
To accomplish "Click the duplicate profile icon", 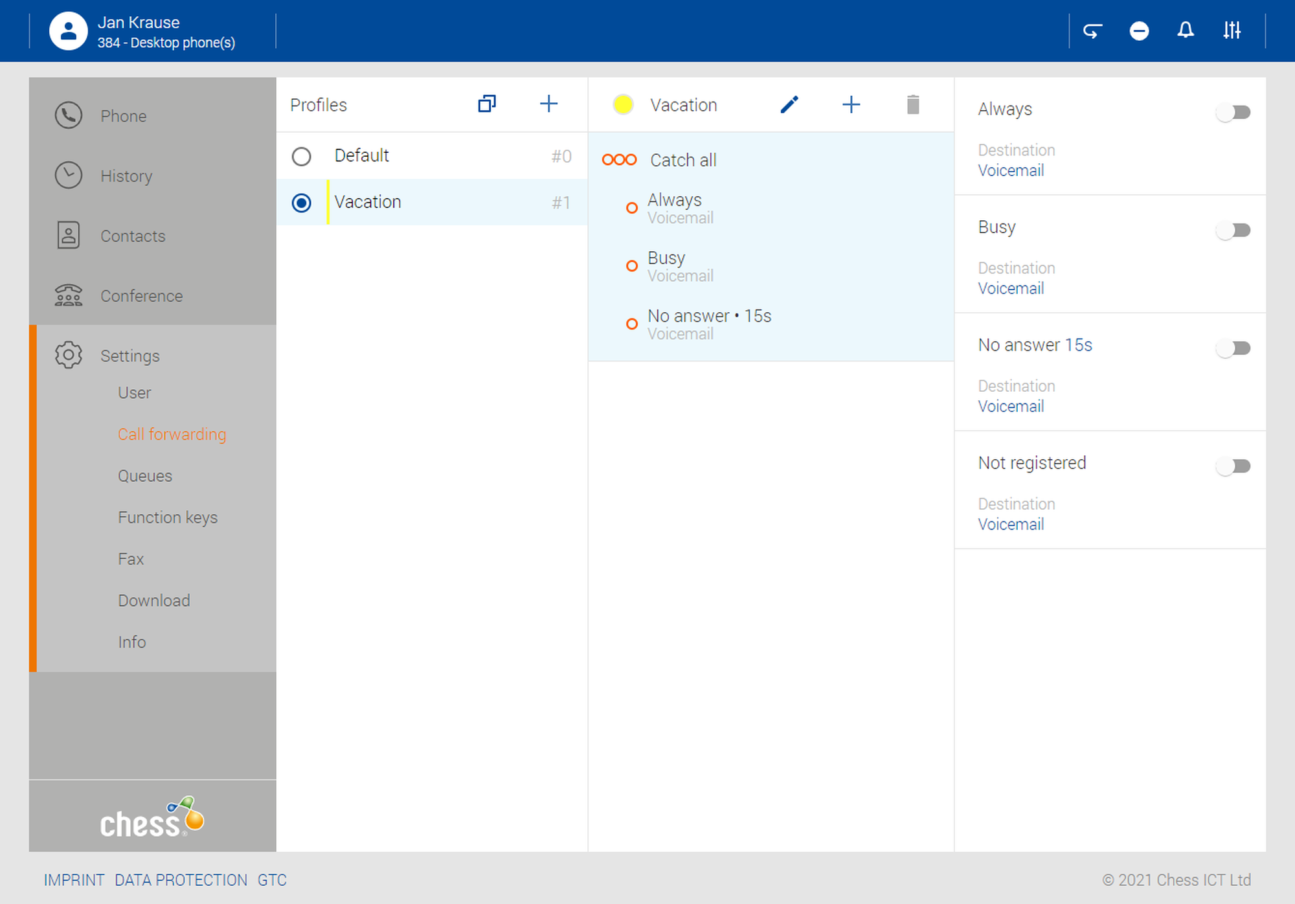I will click(487, 104).
